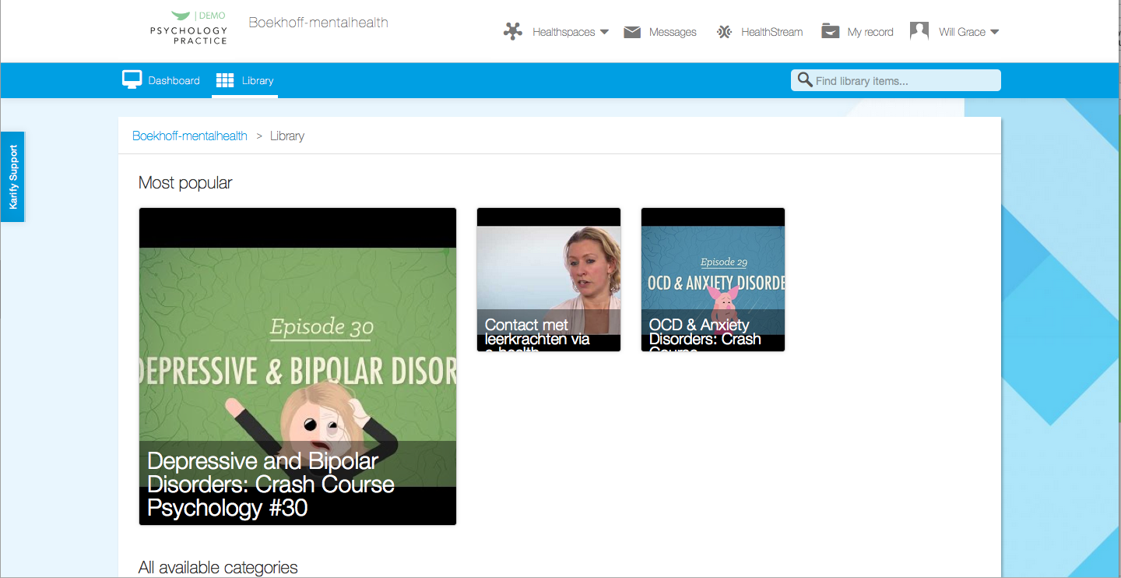Click the Depressive and Bipolar Disorders title text
The image size is (1121, 578).
tap(271, 484)
